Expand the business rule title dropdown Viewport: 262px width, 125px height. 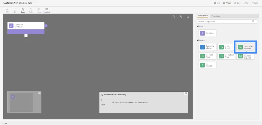click(33, 3)
